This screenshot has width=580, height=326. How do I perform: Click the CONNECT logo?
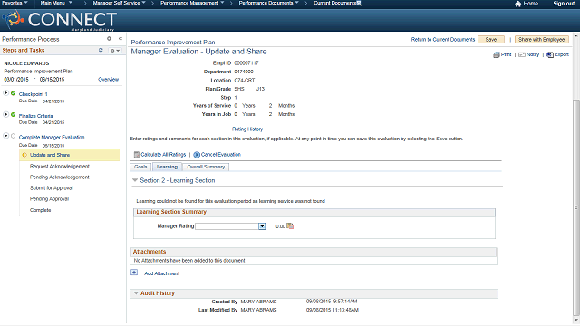pos(59,20)
